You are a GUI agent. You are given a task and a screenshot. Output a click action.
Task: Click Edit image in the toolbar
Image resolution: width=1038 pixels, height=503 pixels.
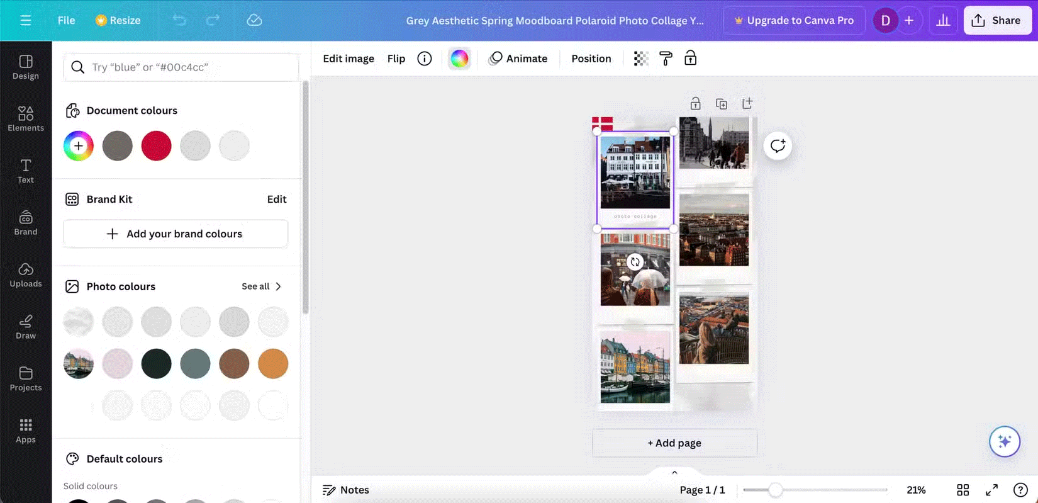coord(349,59)
